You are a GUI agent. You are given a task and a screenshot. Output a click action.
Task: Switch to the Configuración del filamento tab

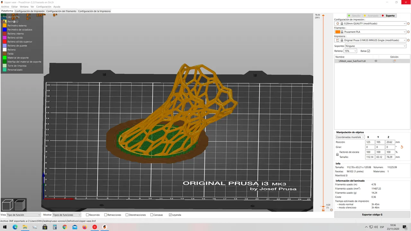click(61, 11)
